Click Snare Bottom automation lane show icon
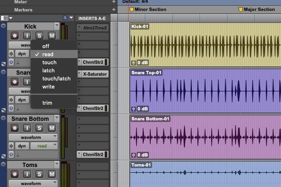The height and width of the screenshot is (187, 281). point(3,156)
